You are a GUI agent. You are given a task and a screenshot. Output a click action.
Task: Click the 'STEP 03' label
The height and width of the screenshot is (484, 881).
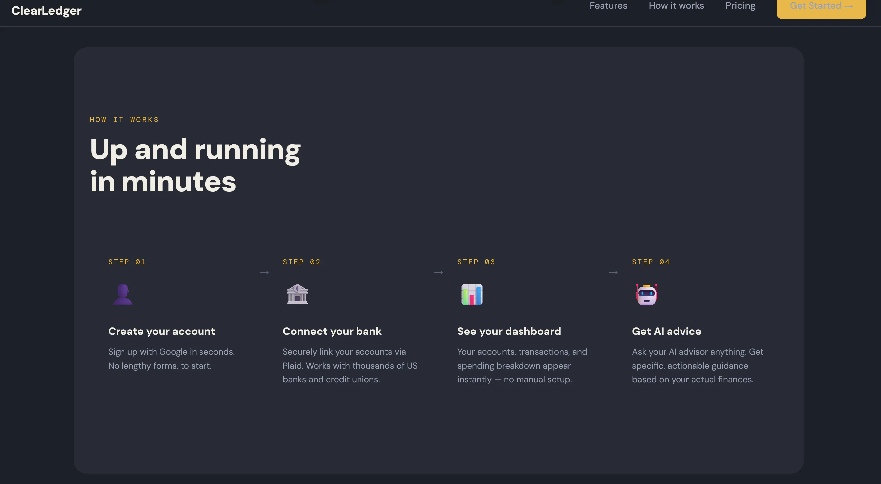[x=476, y=262]
